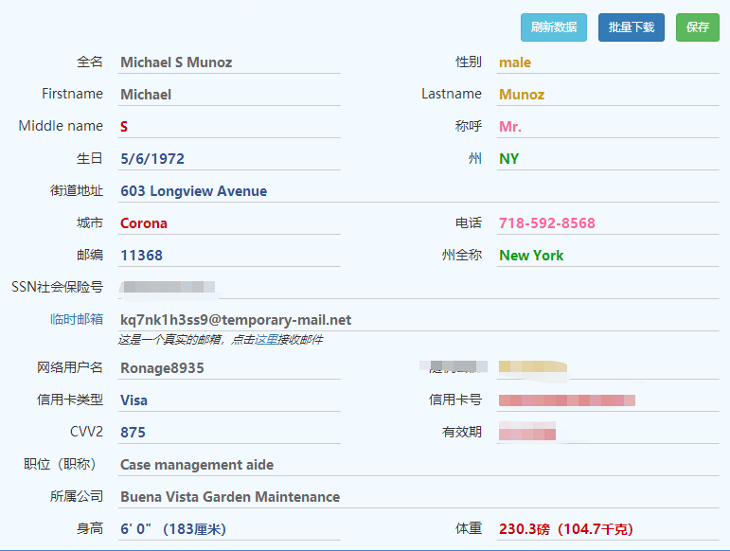Click the company field Buena Vista Garden Maintenance

click(x=418, y=496)
